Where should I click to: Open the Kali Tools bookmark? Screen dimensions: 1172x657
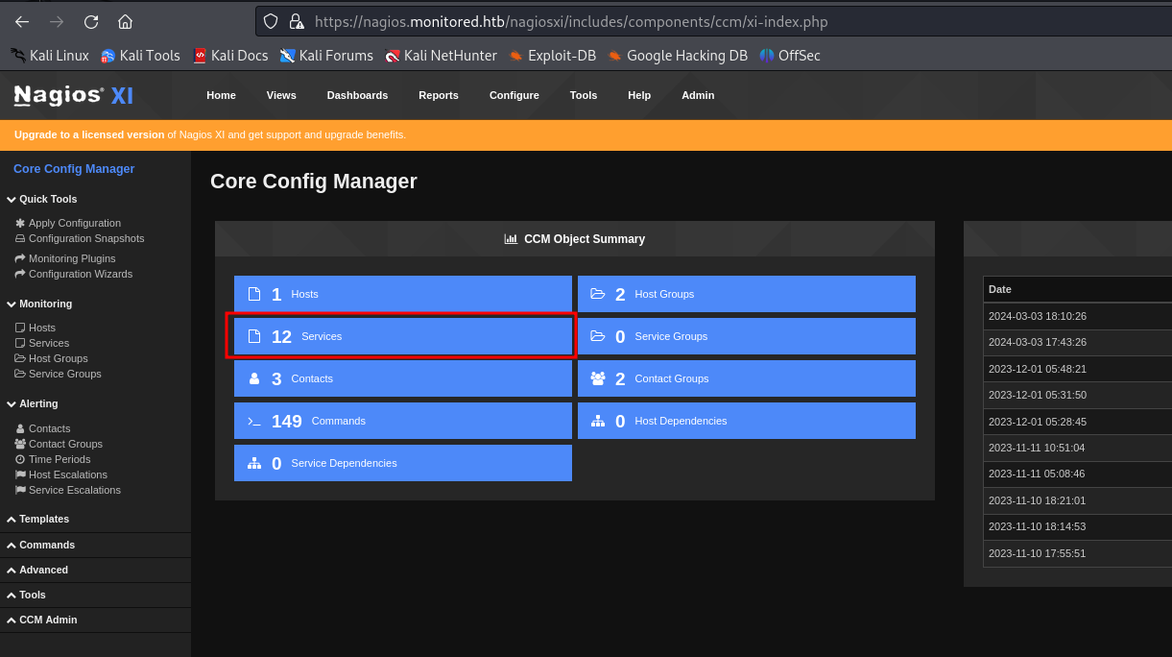coord(140,56)
